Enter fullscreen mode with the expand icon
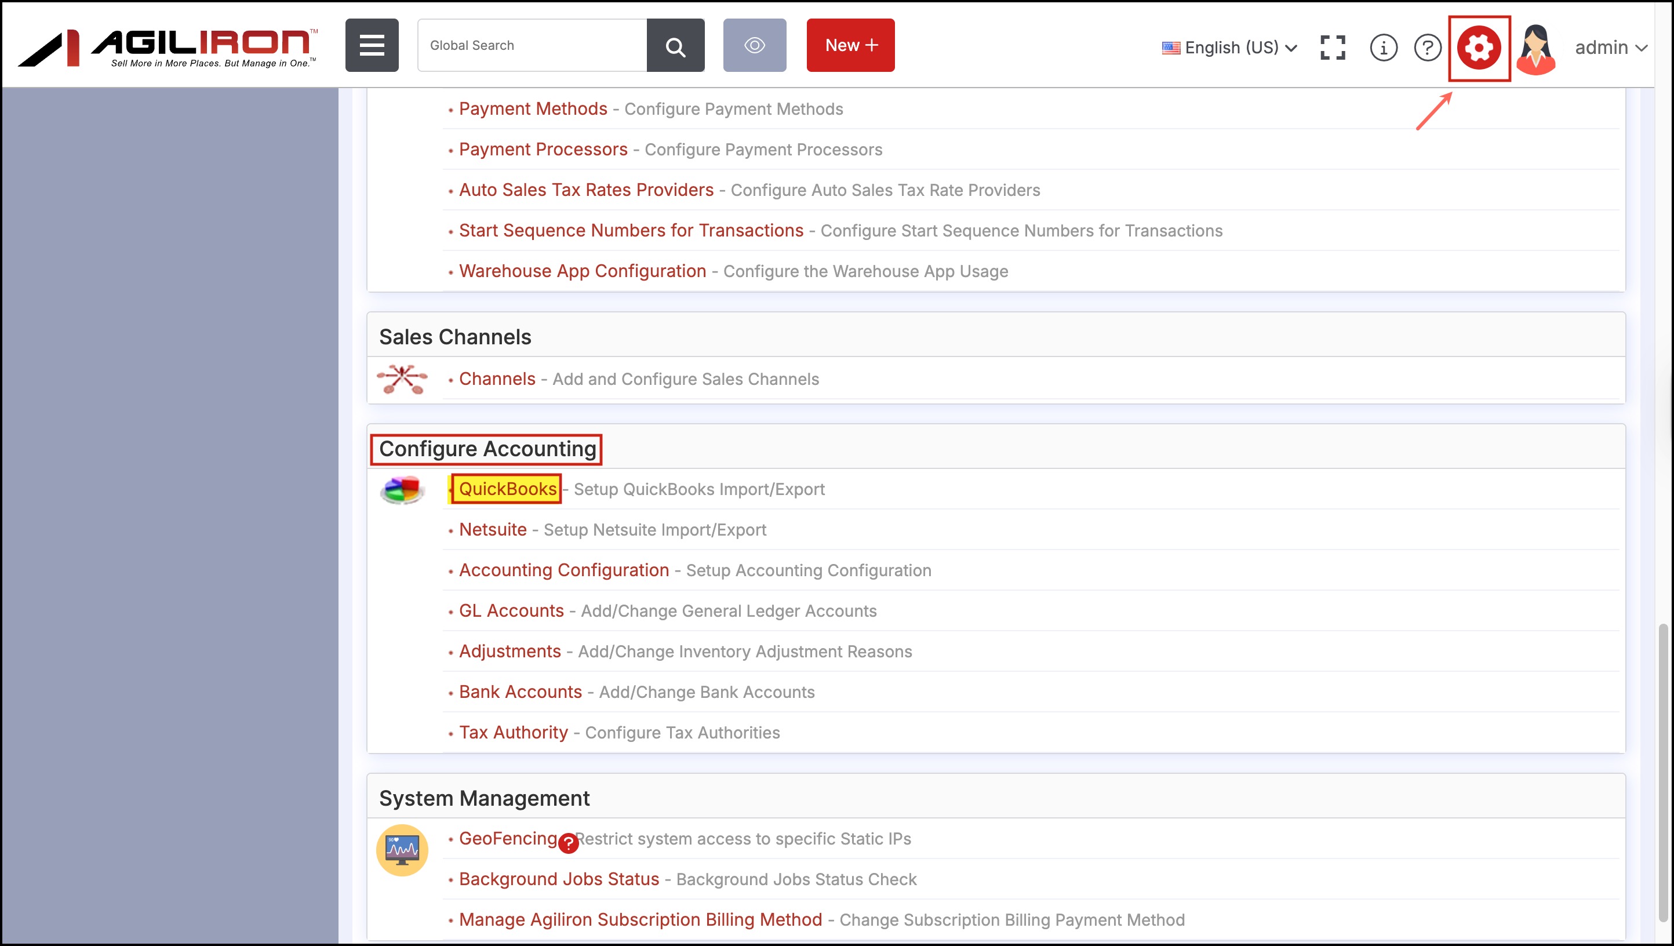 [1332, 48]
